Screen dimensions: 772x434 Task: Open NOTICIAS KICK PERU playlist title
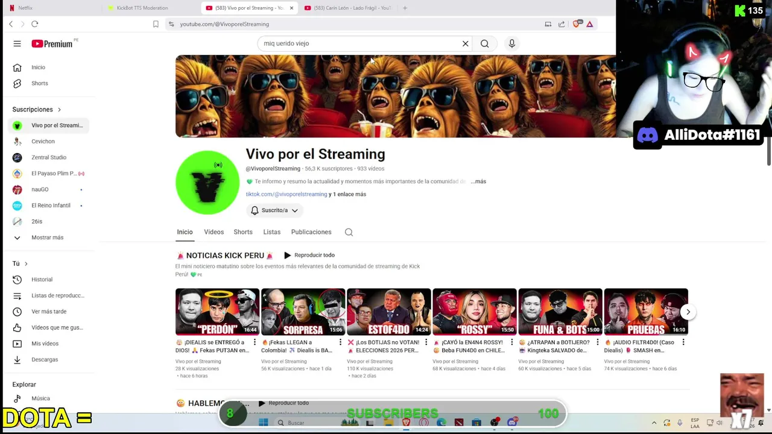point(225,256)
